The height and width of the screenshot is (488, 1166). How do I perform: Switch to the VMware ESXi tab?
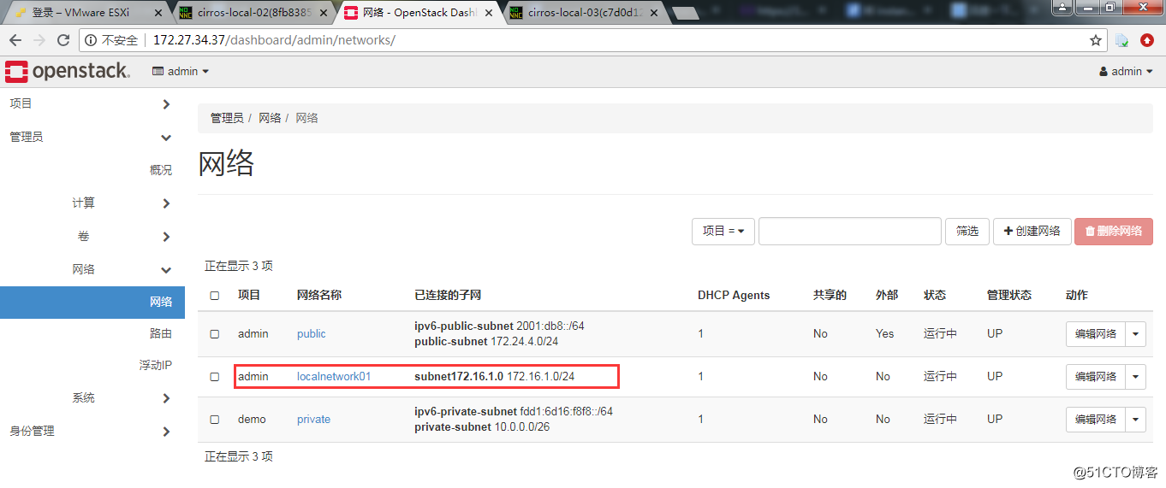pos(87,13)
